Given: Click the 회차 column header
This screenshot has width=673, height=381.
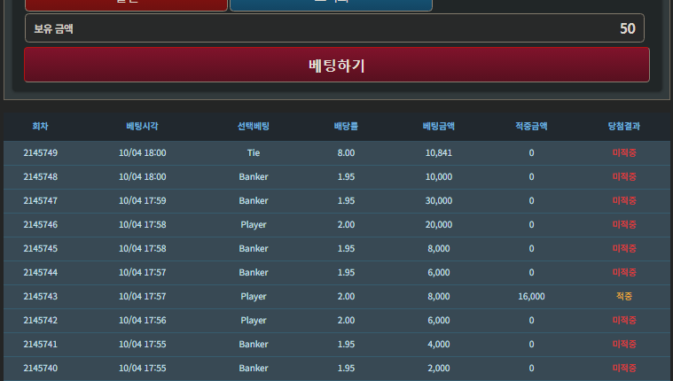Looking at the screenshot, I should point(41,126).
